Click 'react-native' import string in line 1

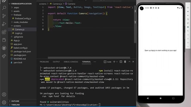[123, 7]
